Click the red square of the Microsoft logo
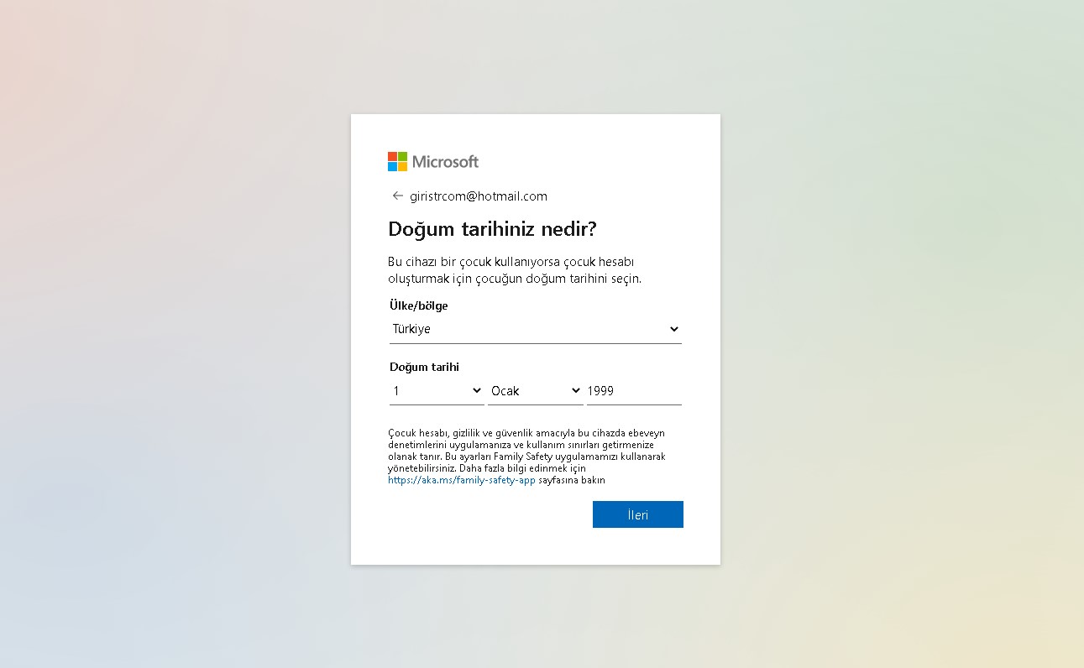 coord(390,156)
